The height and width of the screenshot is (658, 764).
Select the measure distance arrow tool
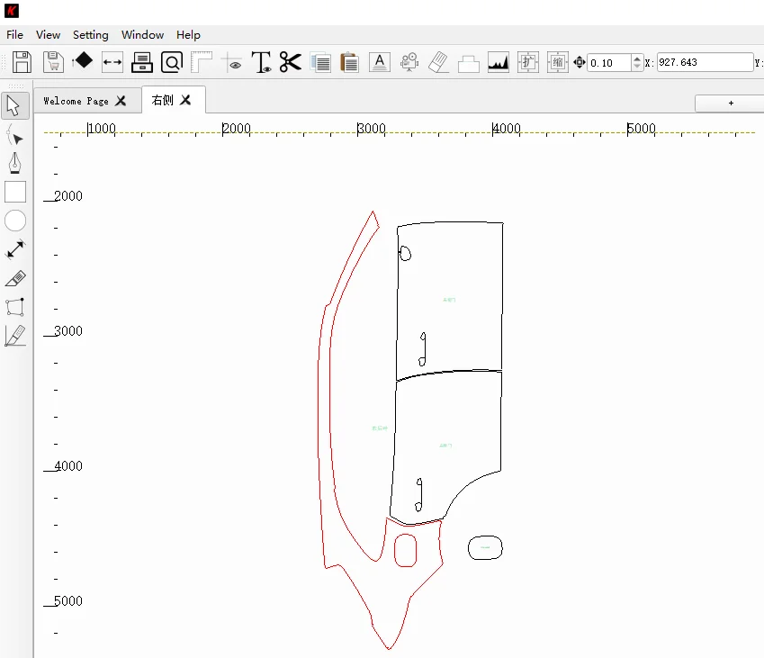click(15, 249)
